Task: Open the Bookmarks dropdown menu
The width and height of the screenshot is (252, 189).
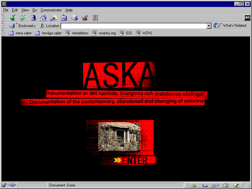Action: [x=22, y=26]
